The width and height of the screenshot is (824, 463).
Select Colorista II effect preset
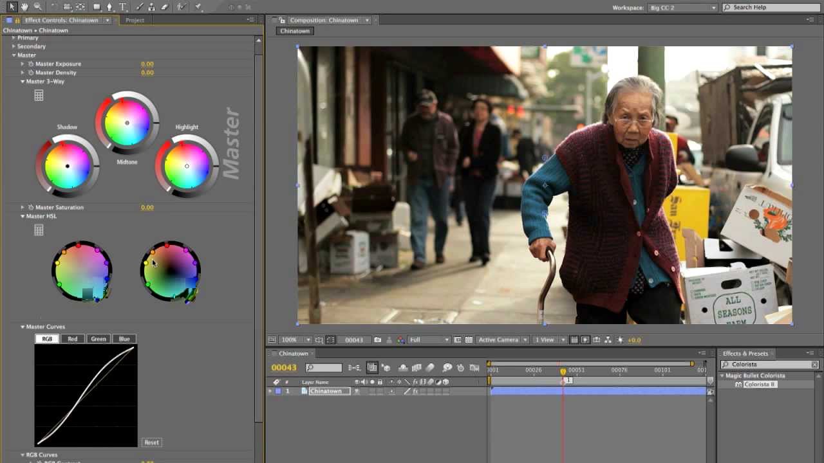click(760, 385)
